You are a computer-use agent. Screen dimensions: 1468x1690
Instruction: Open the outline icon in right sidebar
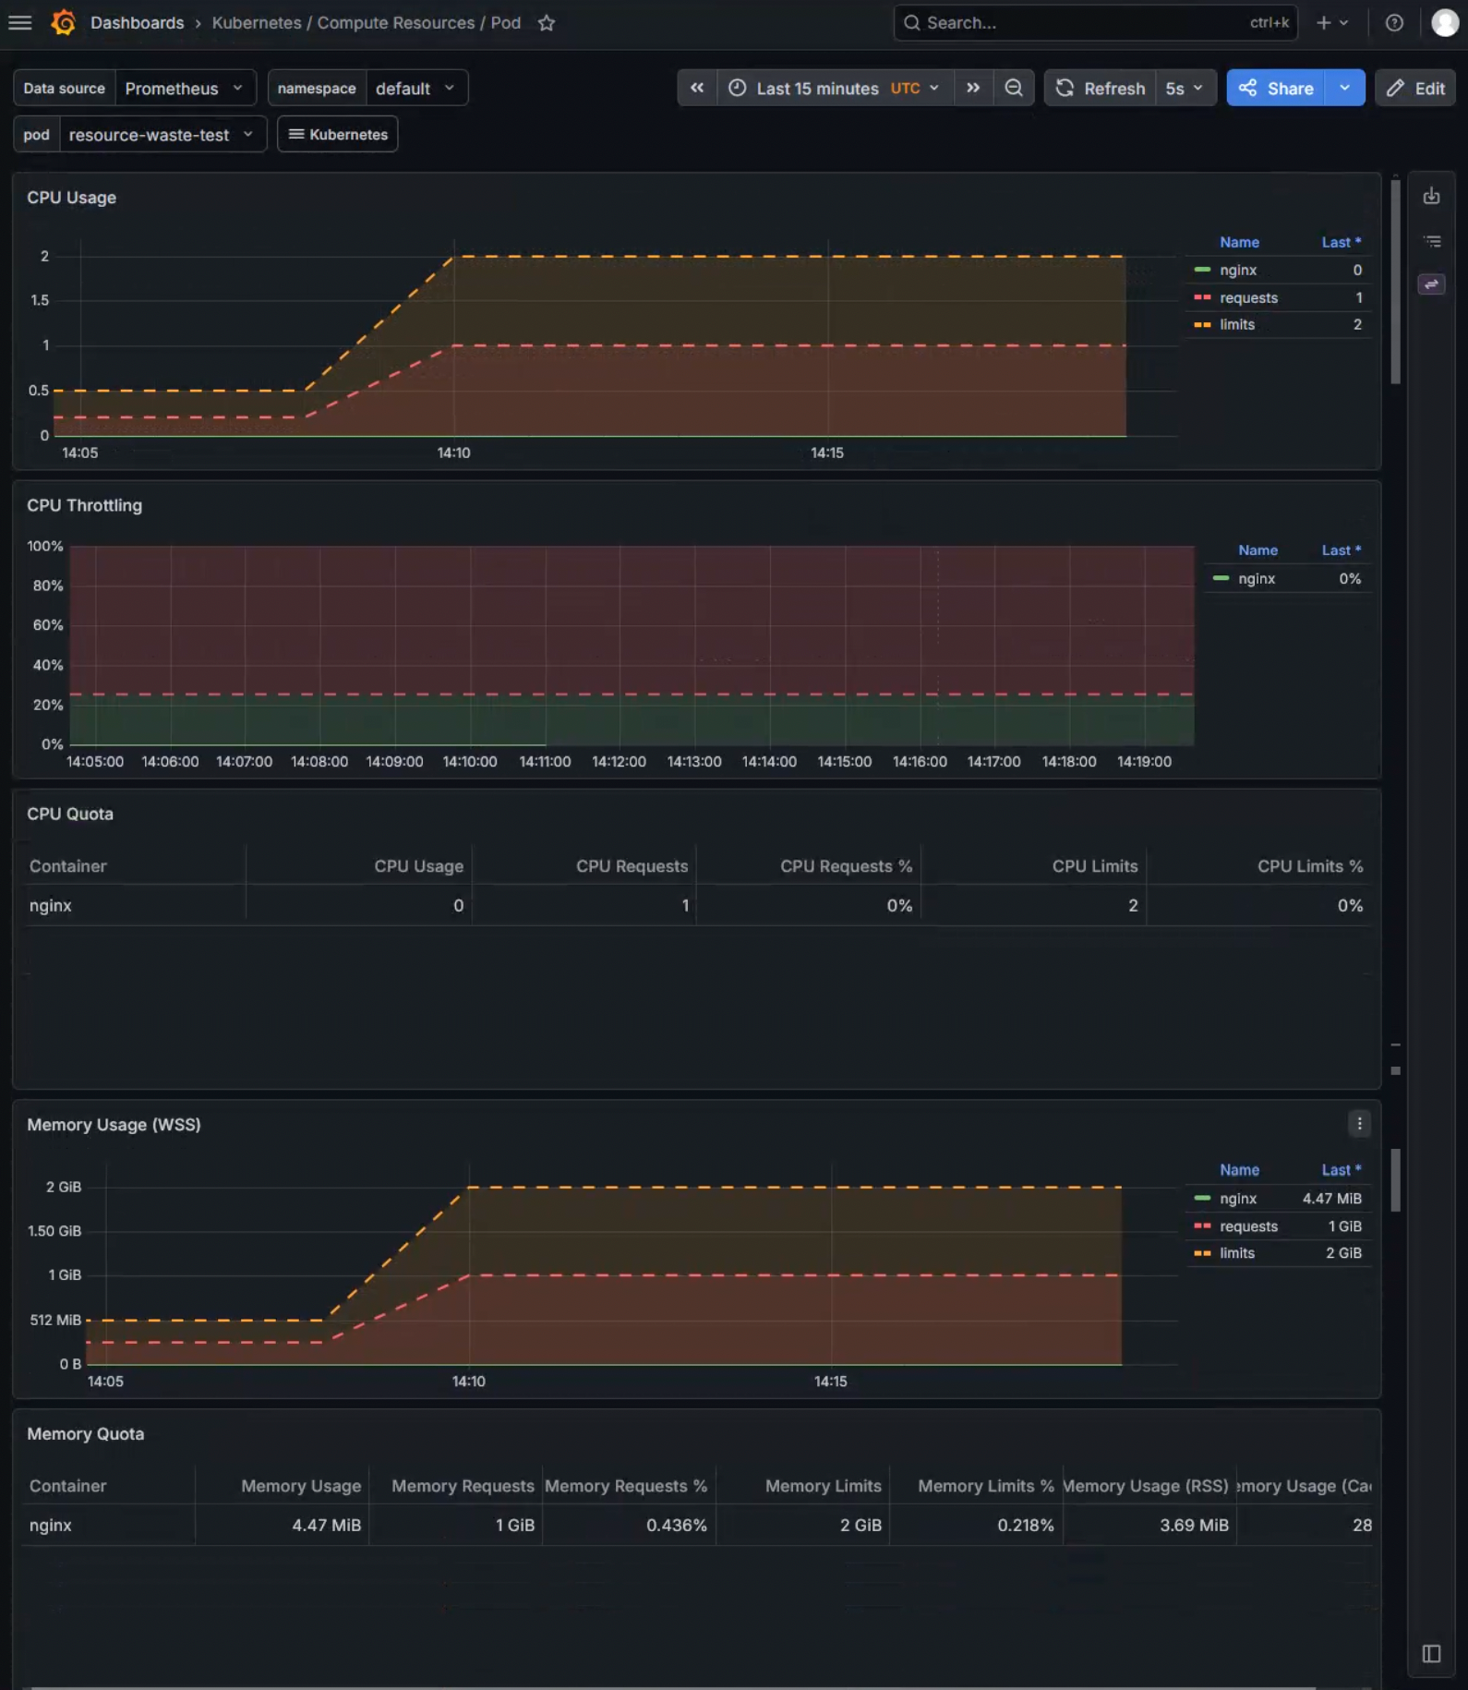point(1431,241)
